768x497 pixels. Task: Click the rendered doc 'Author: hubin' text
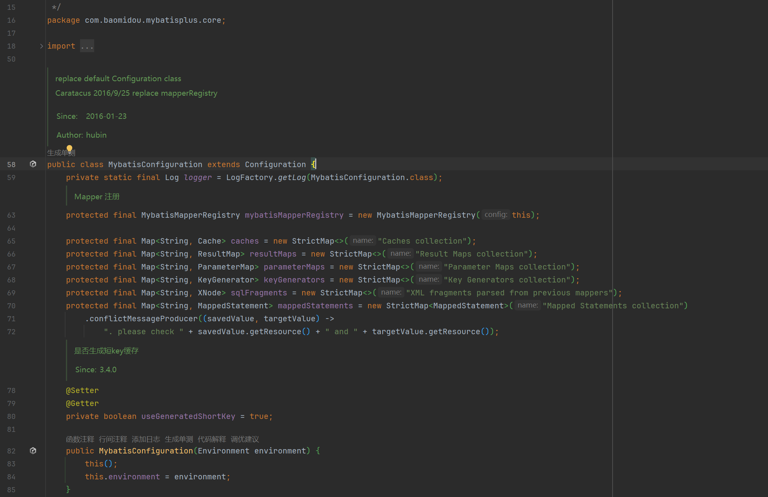pyautogui.click(x=82, y=135)
